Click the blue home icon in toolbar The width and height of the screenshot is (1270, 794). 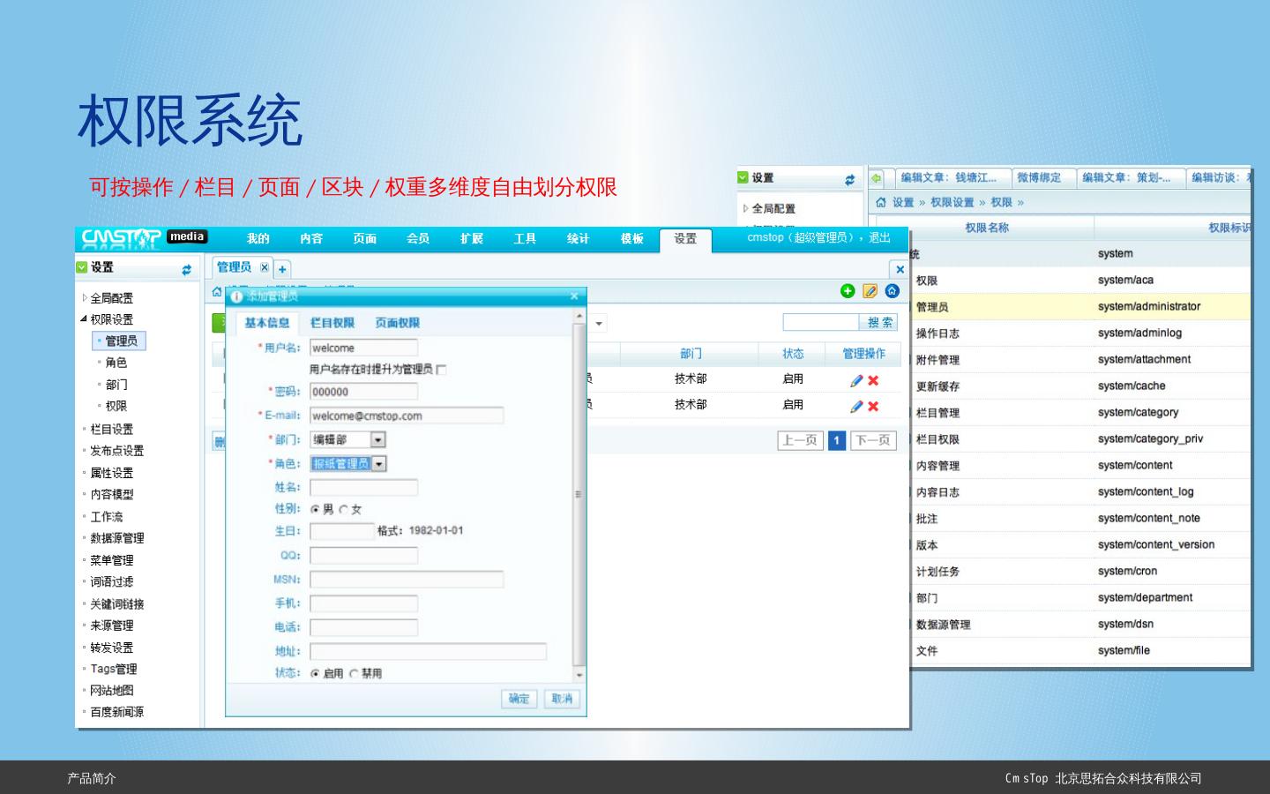click(892, 291)
